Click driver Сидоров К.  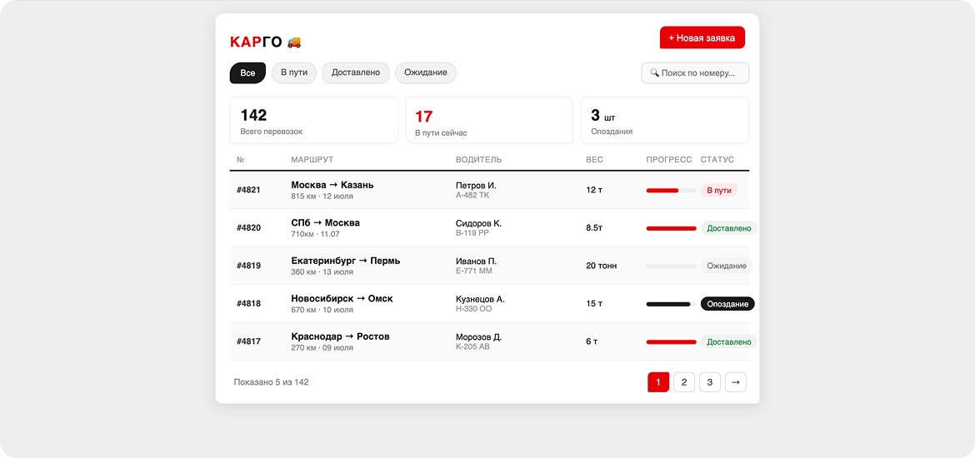click(x=479, y=224)
